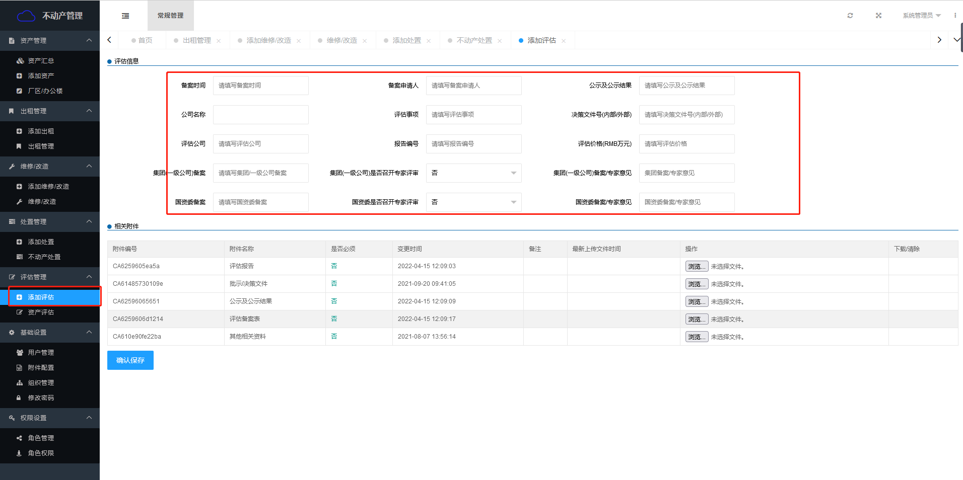
Task: Click the 确认保存 button
Action: [130, 360]
